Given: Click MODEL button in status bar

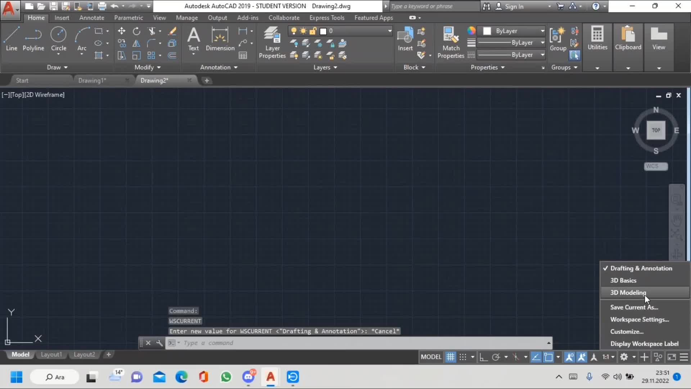Looking at the screenshot, I should click(x=431, y=357).
